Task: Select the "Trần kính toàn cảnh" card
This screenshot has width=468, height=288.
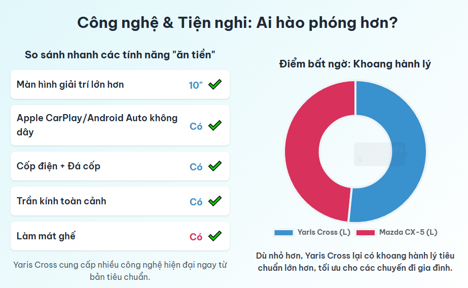Action: point(120,201)
